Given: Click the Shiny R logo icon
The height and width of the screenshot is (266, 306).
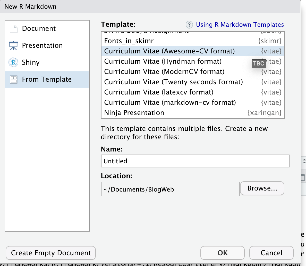Looking at the screenshot, I should pyautogui.click(x=13, y=62).
